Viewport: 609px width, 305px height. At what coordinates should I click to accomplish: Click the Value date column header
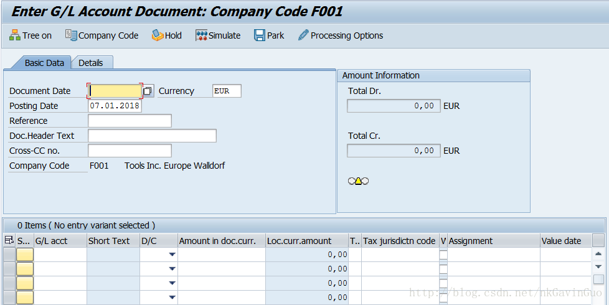tap(566, 241)
